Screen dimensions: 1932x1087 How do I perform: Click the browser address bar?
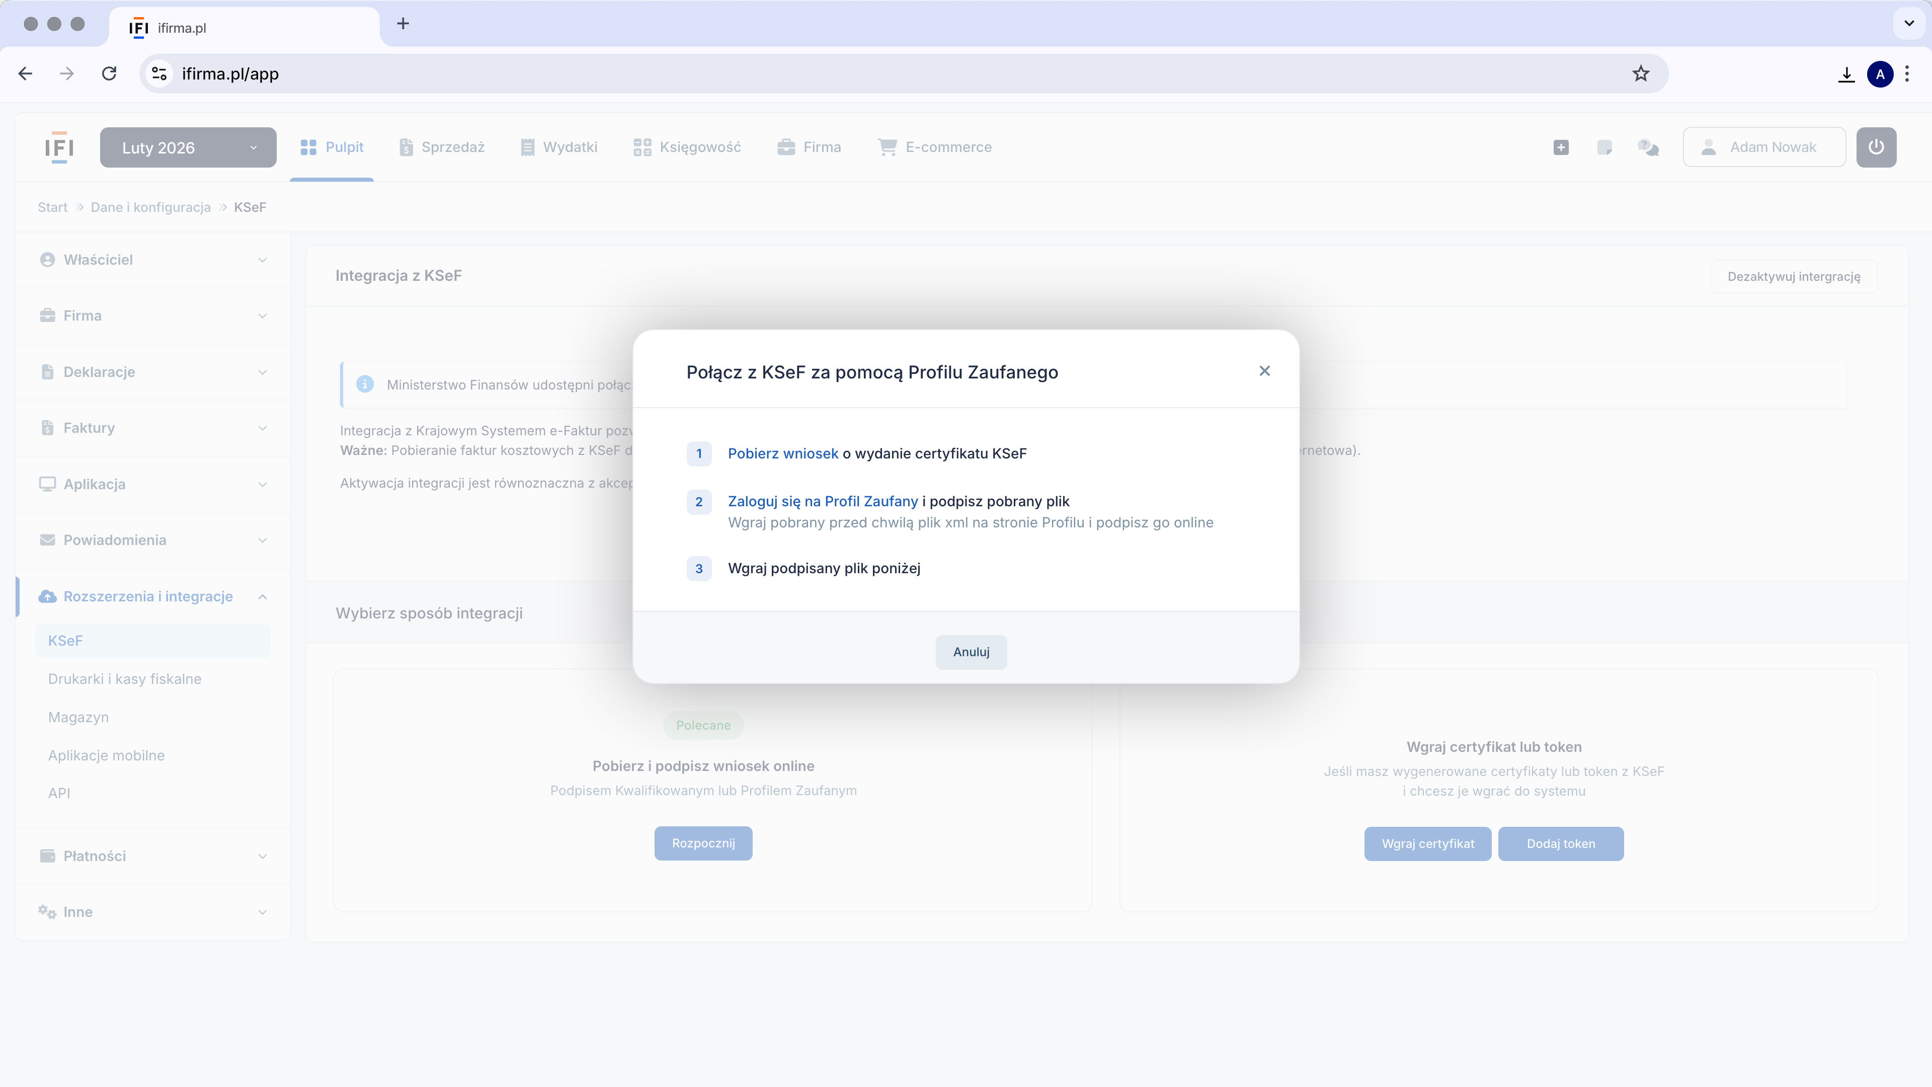click(x=900, y=73)
